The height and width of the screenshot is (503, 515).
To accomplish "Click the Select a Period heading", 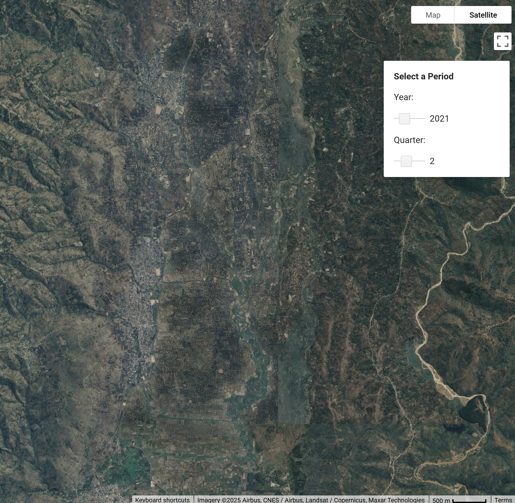I will pos(423,77).
